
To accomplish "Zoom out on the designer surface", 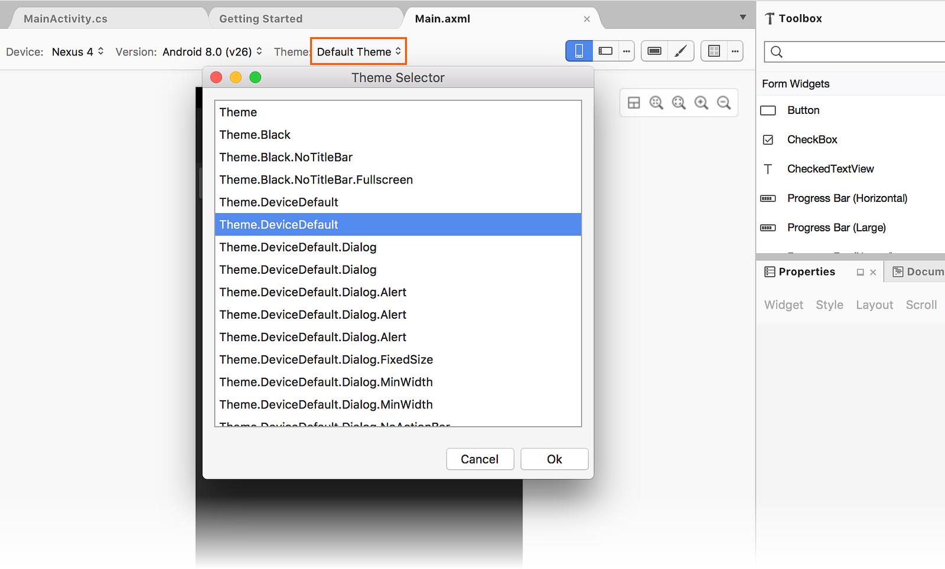I will 724,103.
